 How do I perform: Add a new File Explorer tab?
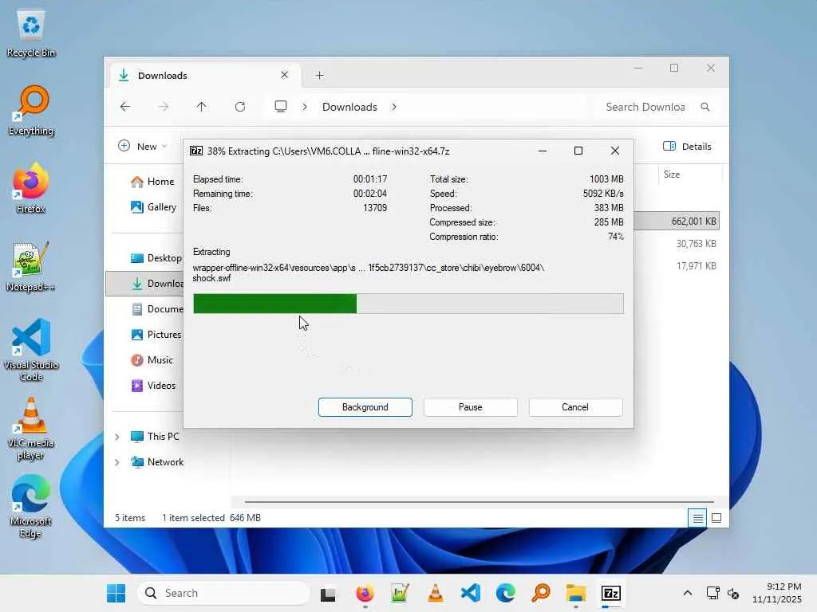319,76
